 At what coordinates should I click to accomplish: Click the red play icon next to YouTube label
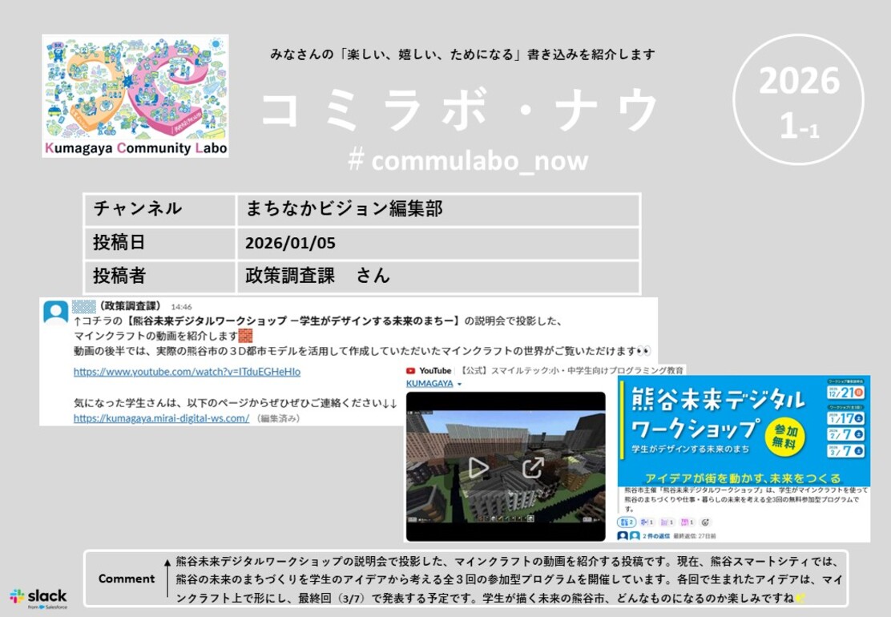coord(413,370)
